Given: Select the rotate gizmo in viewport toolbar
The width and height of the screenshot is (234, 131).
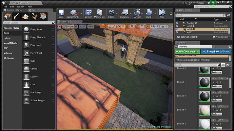Looking at the screenshot, I should [x=110, y=26].
